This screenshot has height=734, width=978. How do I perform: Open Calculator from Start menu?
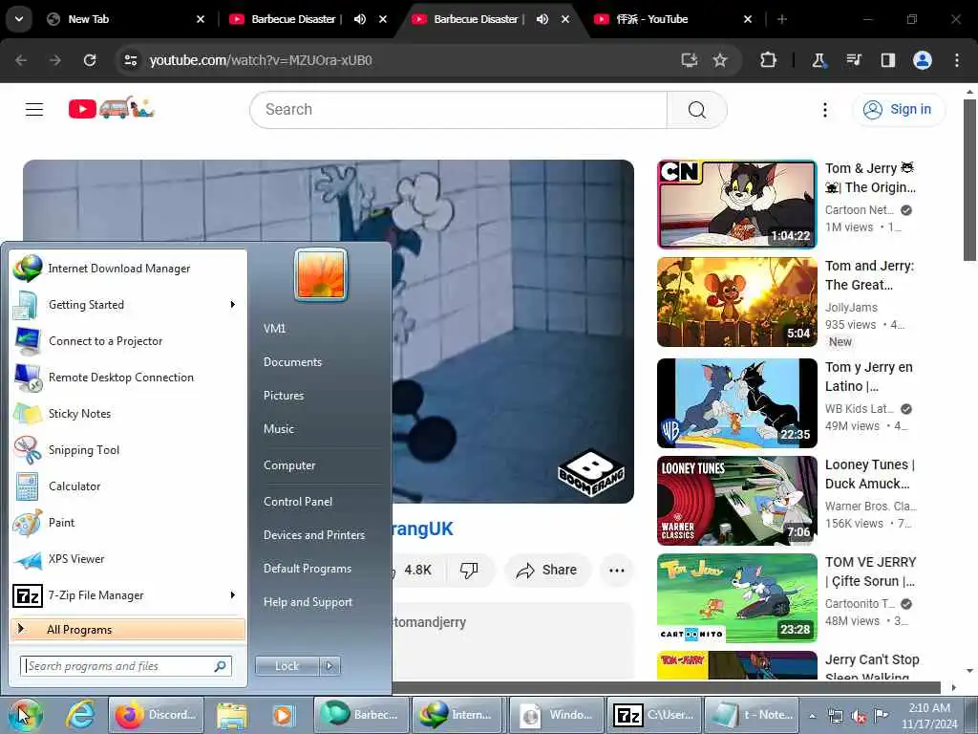coord(128,486)
